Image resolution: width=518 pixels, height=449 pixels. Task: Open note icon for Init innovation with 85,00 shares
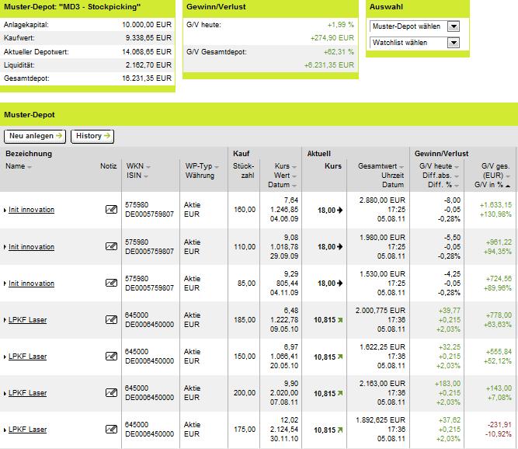pyautogui.click(x=111, y=283)
